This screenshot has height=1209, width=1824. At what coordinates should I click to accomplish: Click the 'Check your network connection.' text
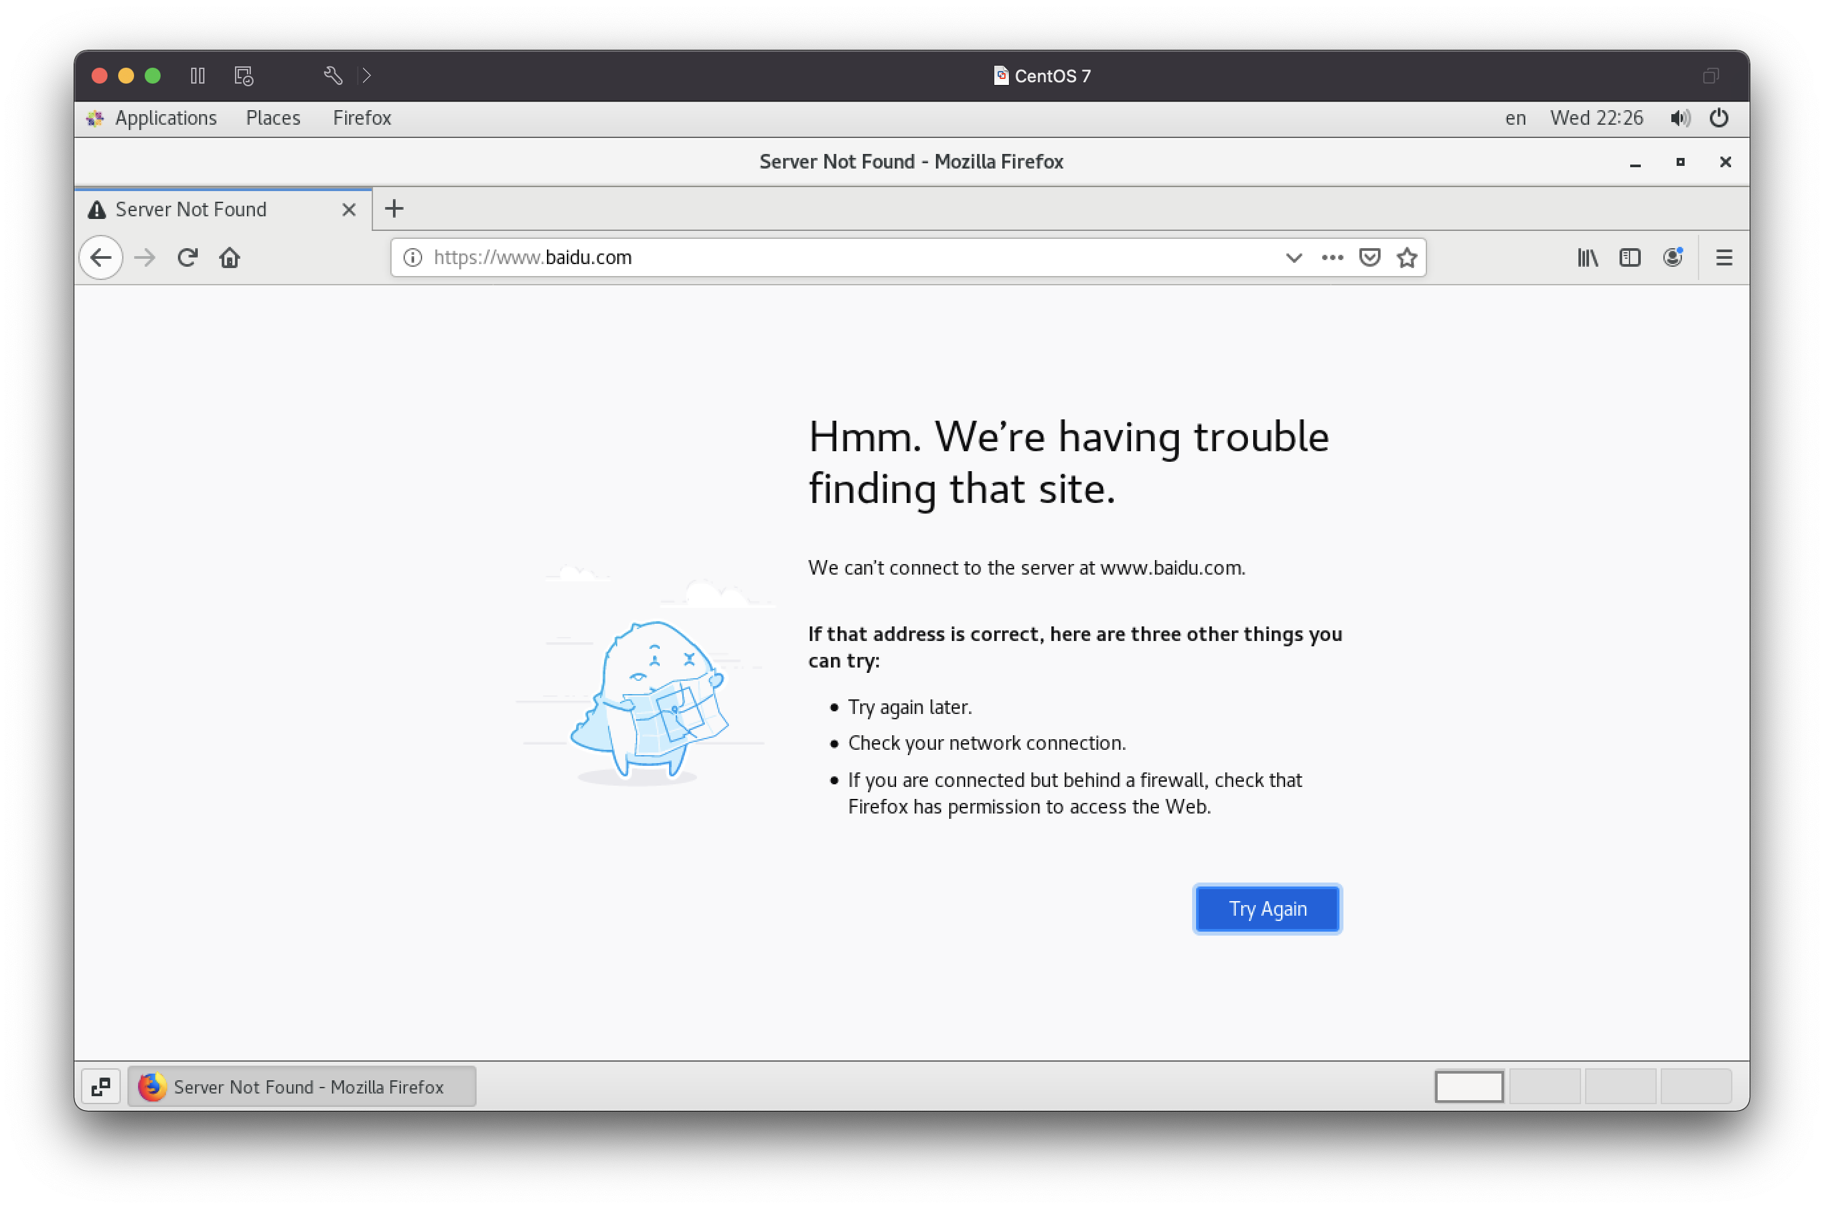click(x=986, y=743)
